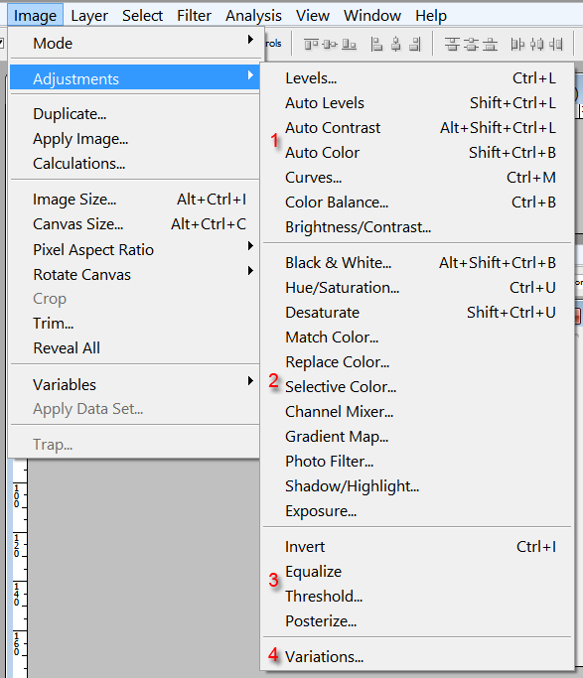Expand the Rotate Canvas submenu
The image size is (583, 678).
pos(134,275)
